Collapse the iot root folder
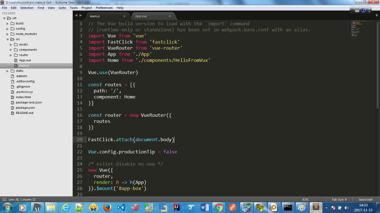Image resolution: width=380 pixels, height=213 pixels. (x=4, y=18)
